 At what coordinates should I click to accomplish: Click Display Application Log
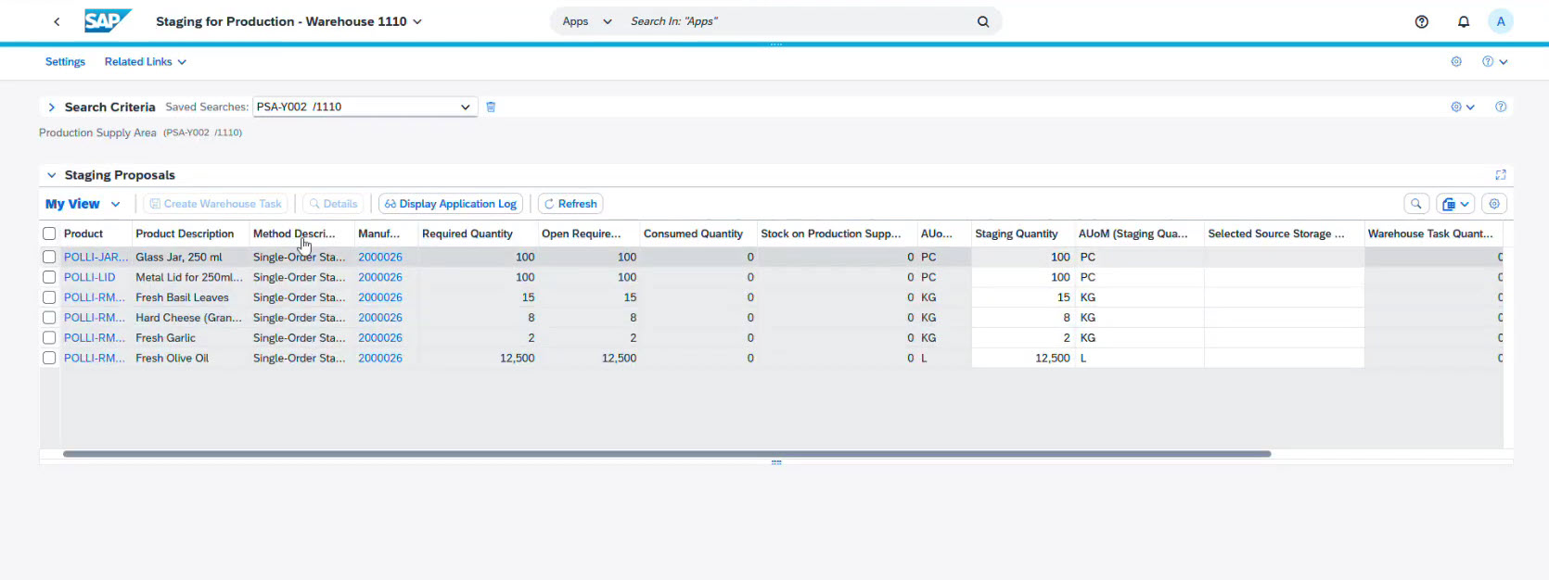point(451,204)
